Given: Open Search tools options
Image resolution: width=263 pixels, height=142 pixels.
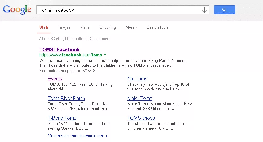Looking at the screenshot, I should click(157, 27).
